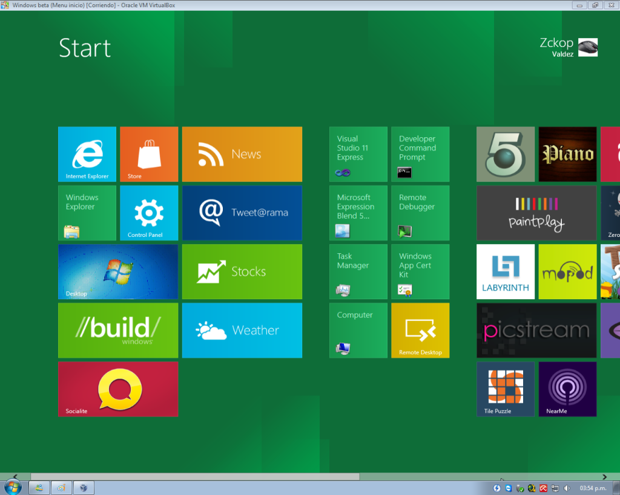
Task: Open the //build/ windows tile
Action: coord(118,331)
